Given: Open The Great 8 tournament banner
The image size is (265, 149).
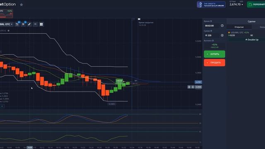Looking at the screenshot, I should (x=211, y=5).
